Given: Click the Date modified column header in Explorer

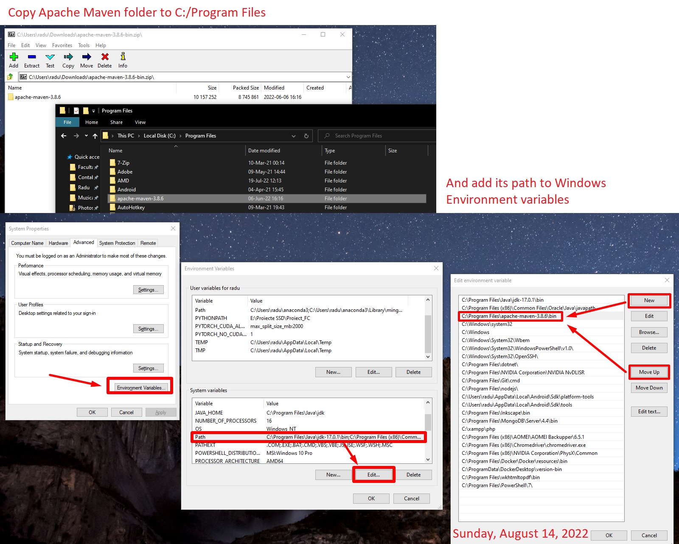Looking at the screenshot, I should click(x=283, y=151).
